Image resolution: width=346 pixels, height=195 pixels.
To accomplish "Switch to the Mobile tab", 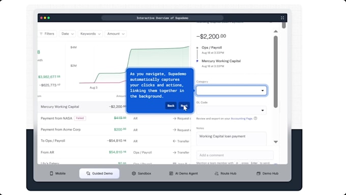I will tap(57, 173).
